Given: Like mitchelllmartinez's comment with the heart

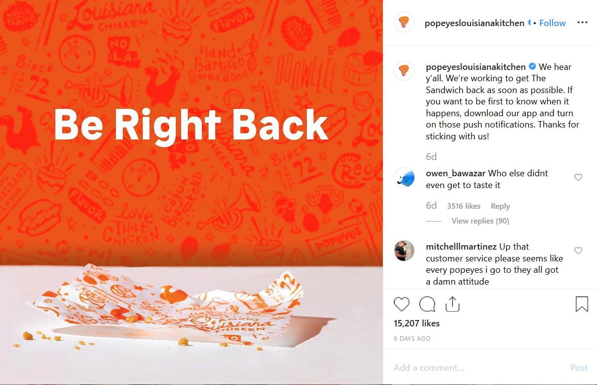Looking at the screenshot, I should tap(578, 251).
